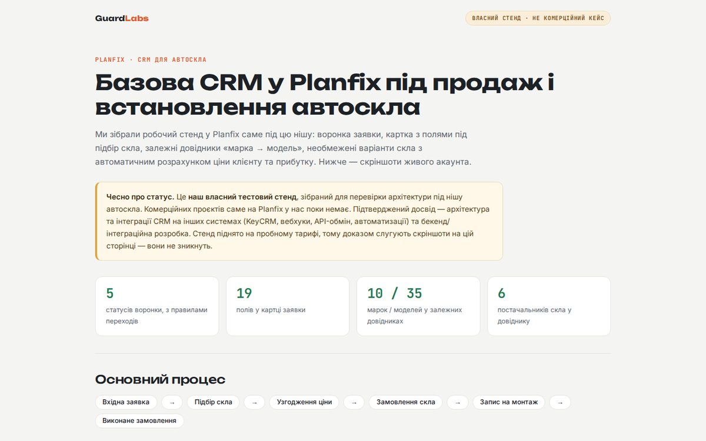Click the "Чесно про статус" notice box
This screenshot has height=441, width=706.
point(299,221)
